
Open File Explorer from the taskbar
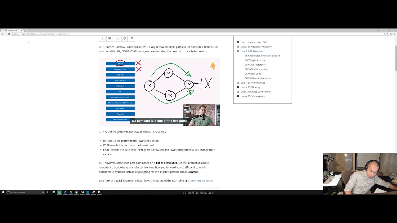54,192
